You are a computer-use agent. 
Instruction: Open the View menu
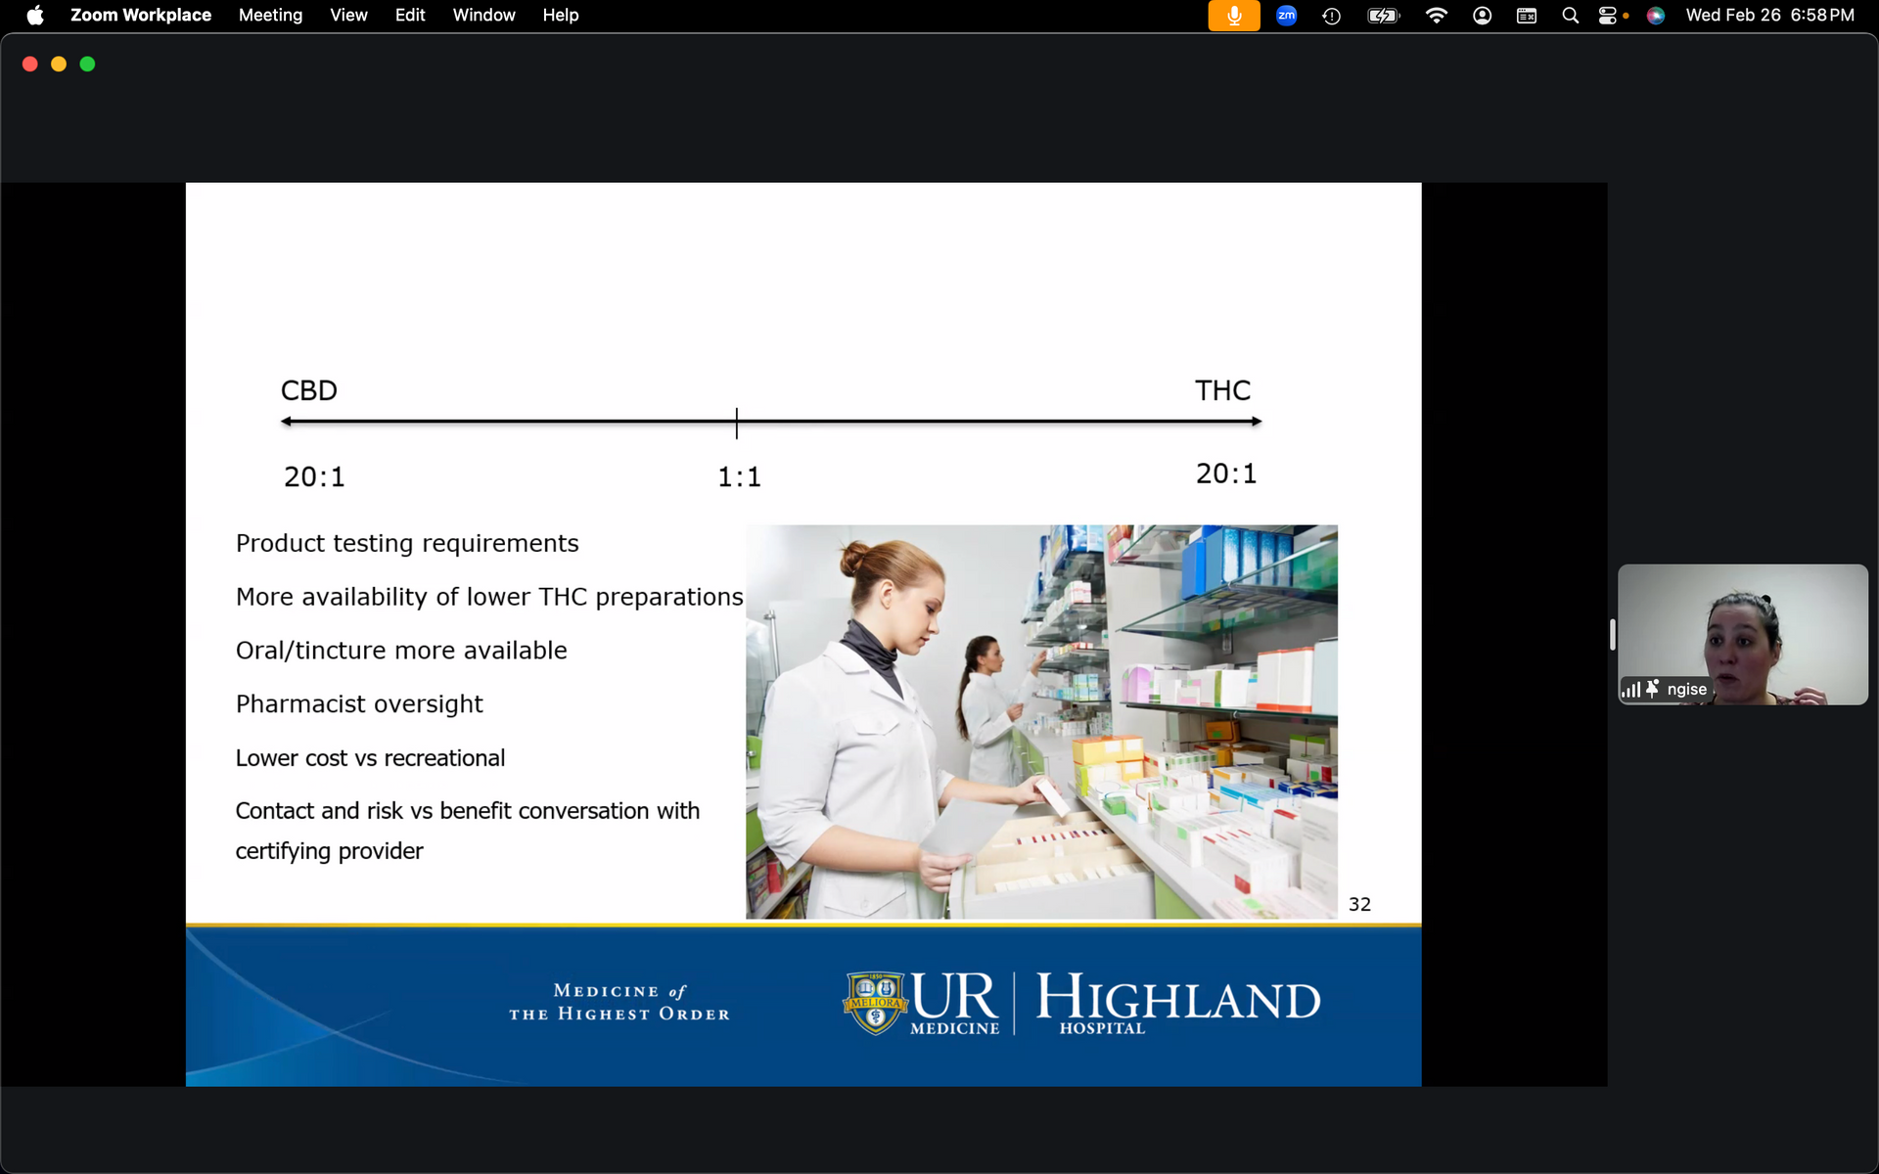(348, 16)
